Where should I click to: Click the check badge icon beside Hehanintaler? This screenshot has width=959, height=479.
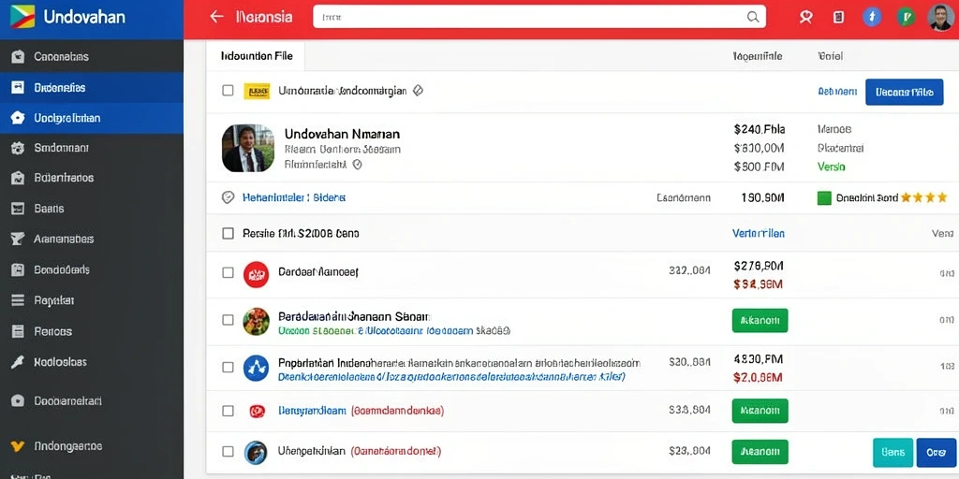(x=228, y=197)
